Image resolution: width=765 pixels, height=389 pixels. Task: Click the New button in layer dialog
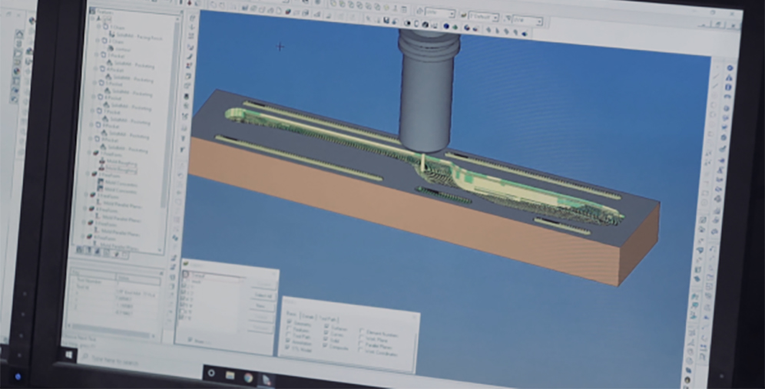(261, 306)
